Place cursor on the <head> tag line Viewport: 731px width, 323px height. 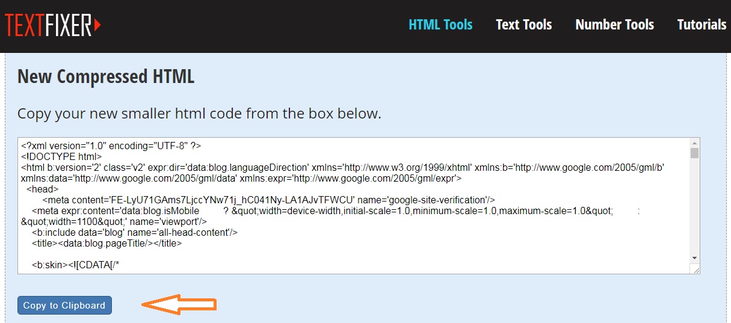(42, 189)
